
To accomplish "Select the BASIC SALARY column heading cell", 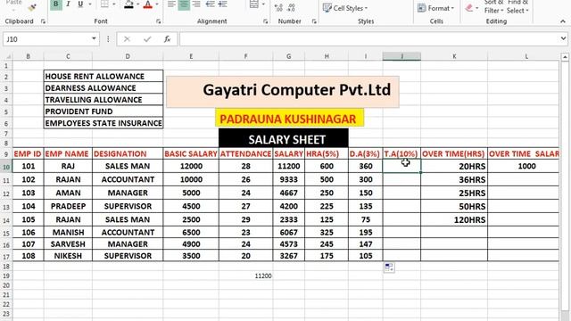I will [191, 153].
